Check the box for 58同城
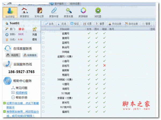Image resolution: width=161 pixels, height=120 pixels. click(x=43, y=52)
